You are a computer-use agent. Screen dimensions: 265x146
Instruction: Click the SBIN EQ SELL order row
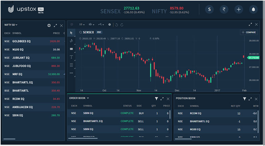coord(118,129)
